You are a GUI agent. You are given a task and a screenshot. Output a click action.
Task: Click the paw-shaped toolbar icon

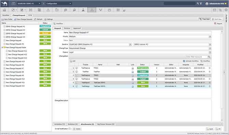point(109,10)
